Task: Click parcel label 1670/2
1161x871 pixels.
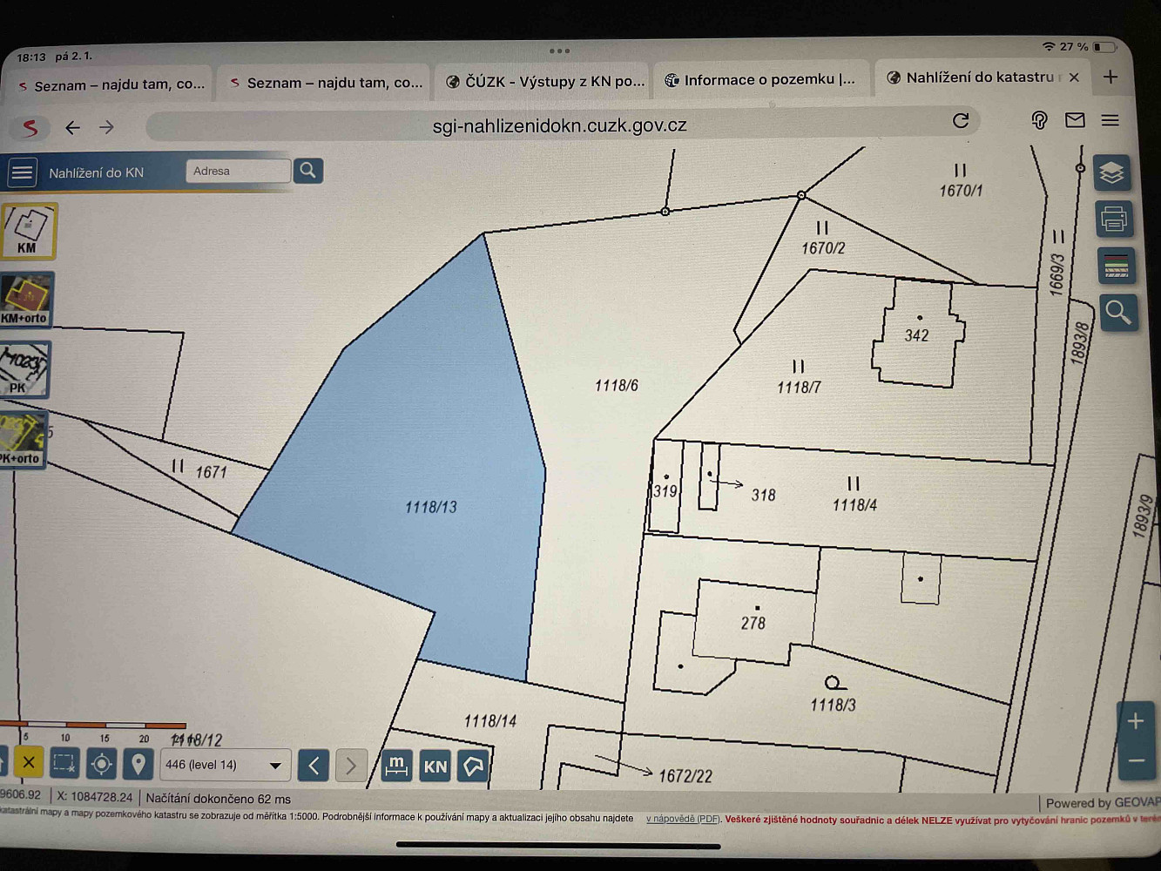Action: (x=823, y=247)
